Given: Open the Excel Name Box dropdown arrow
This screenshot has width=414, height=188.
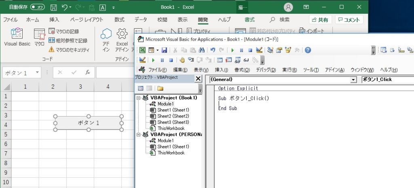Looking at the screenshot, I should (37, 72).
